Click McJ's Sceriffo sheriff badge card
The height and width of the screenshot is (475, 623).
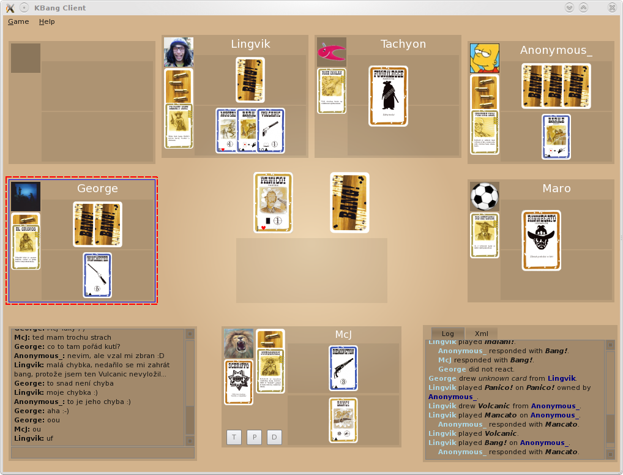tap(238, 382)
